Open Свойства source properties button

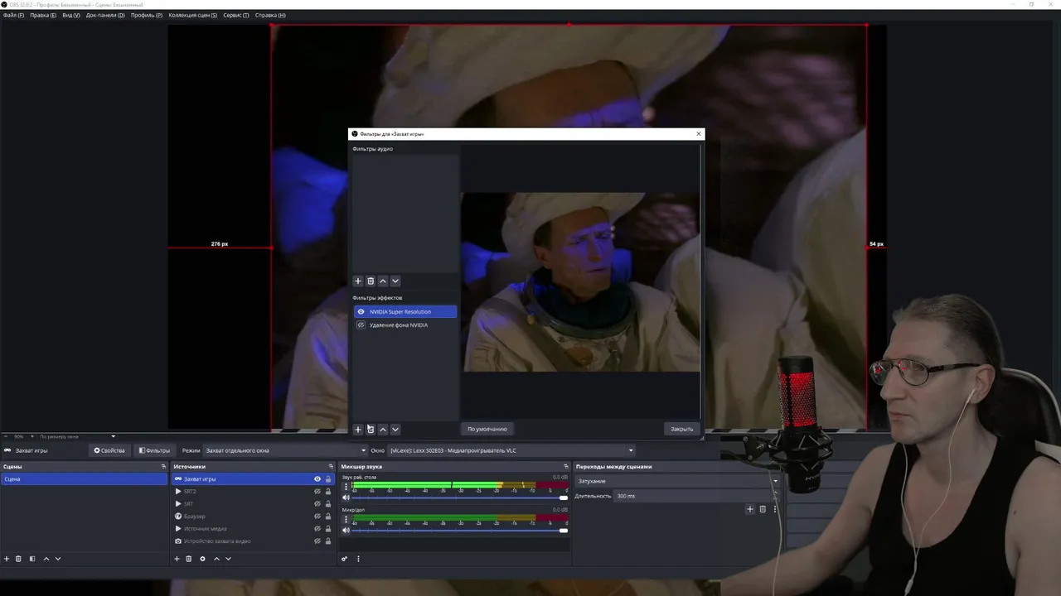point(109,450)
